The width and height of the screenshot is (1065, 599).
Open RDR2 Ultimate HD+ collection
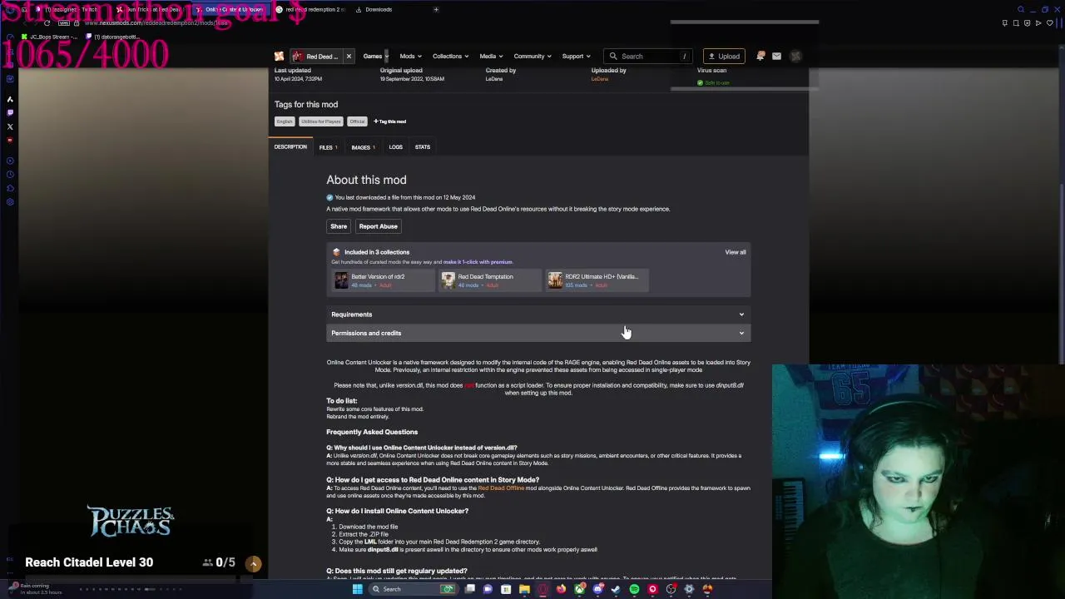point(597,280)
